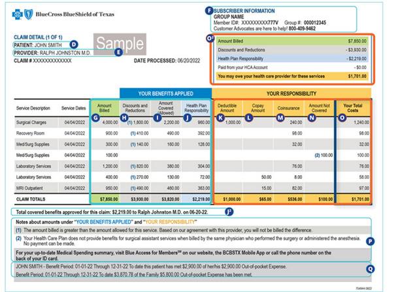Click the 'Coinsurance' column header
This screenshot has width=396, height=292.
[288, 108]
